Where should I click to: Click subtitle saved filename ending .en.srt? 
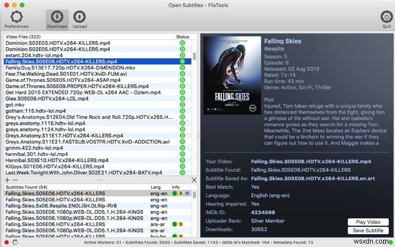[313, 179]
